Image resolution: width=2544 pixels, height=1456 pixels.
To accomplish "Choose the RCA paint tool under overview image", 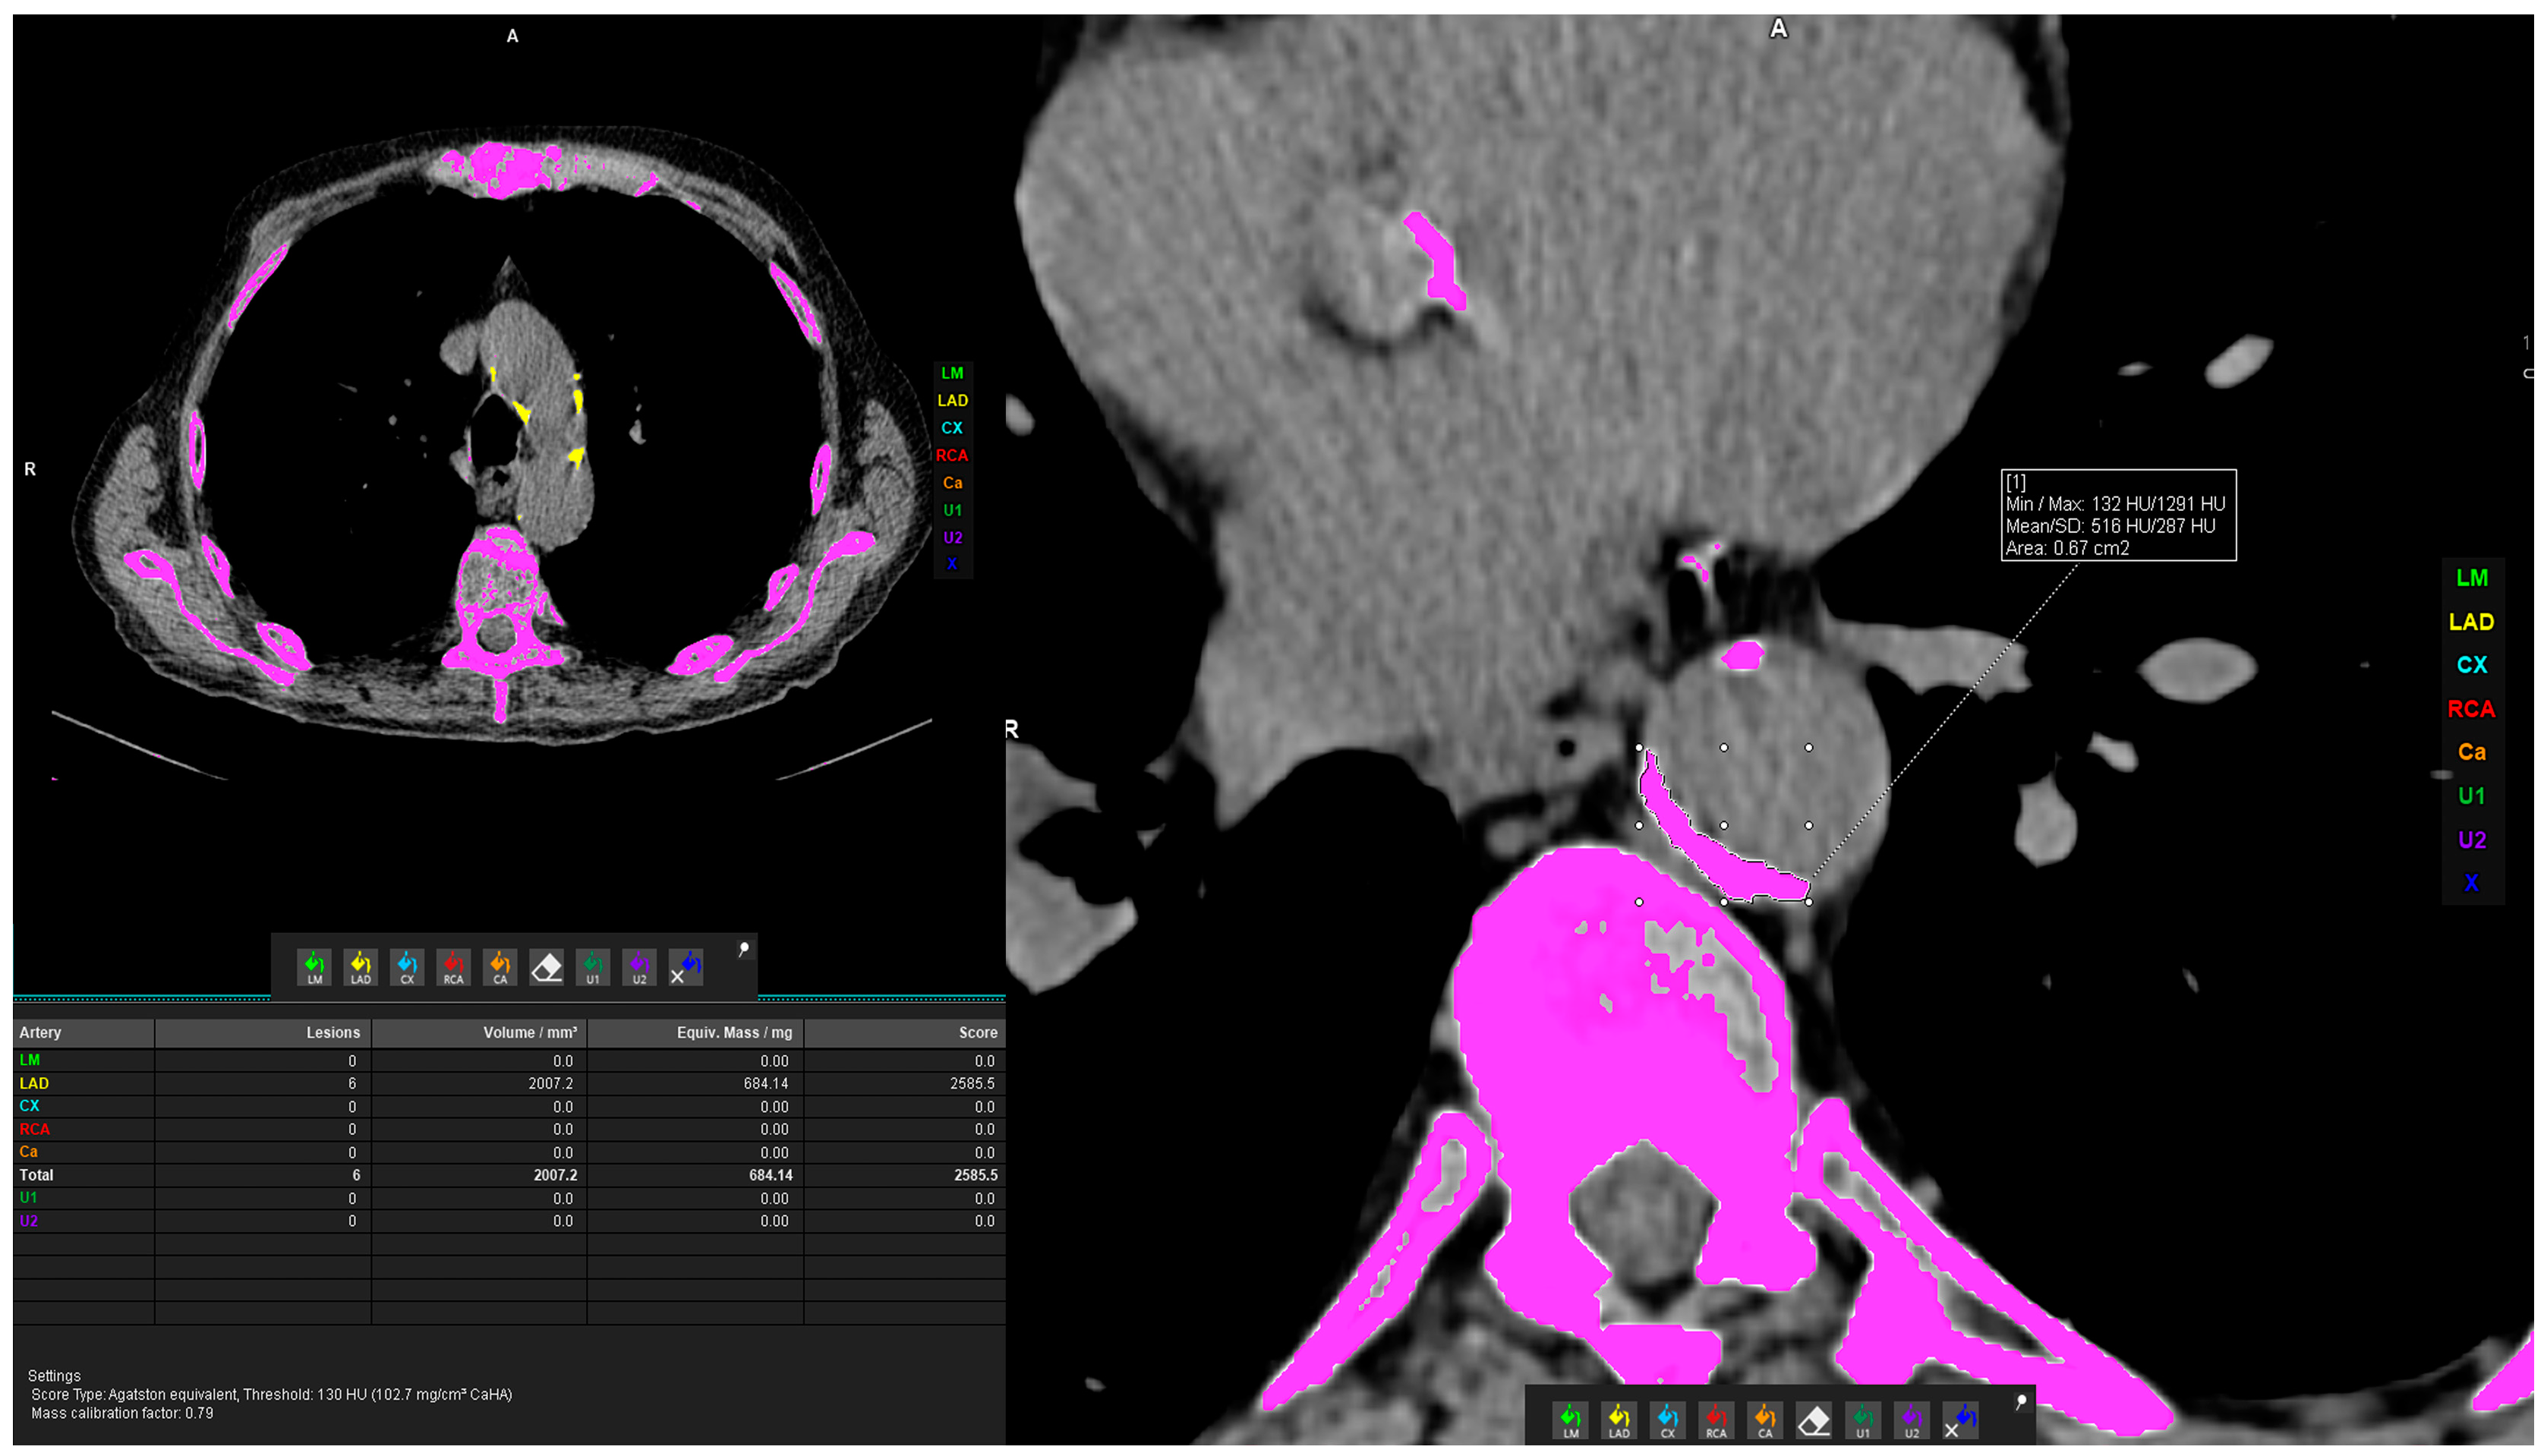I will (x=453, y=967).
